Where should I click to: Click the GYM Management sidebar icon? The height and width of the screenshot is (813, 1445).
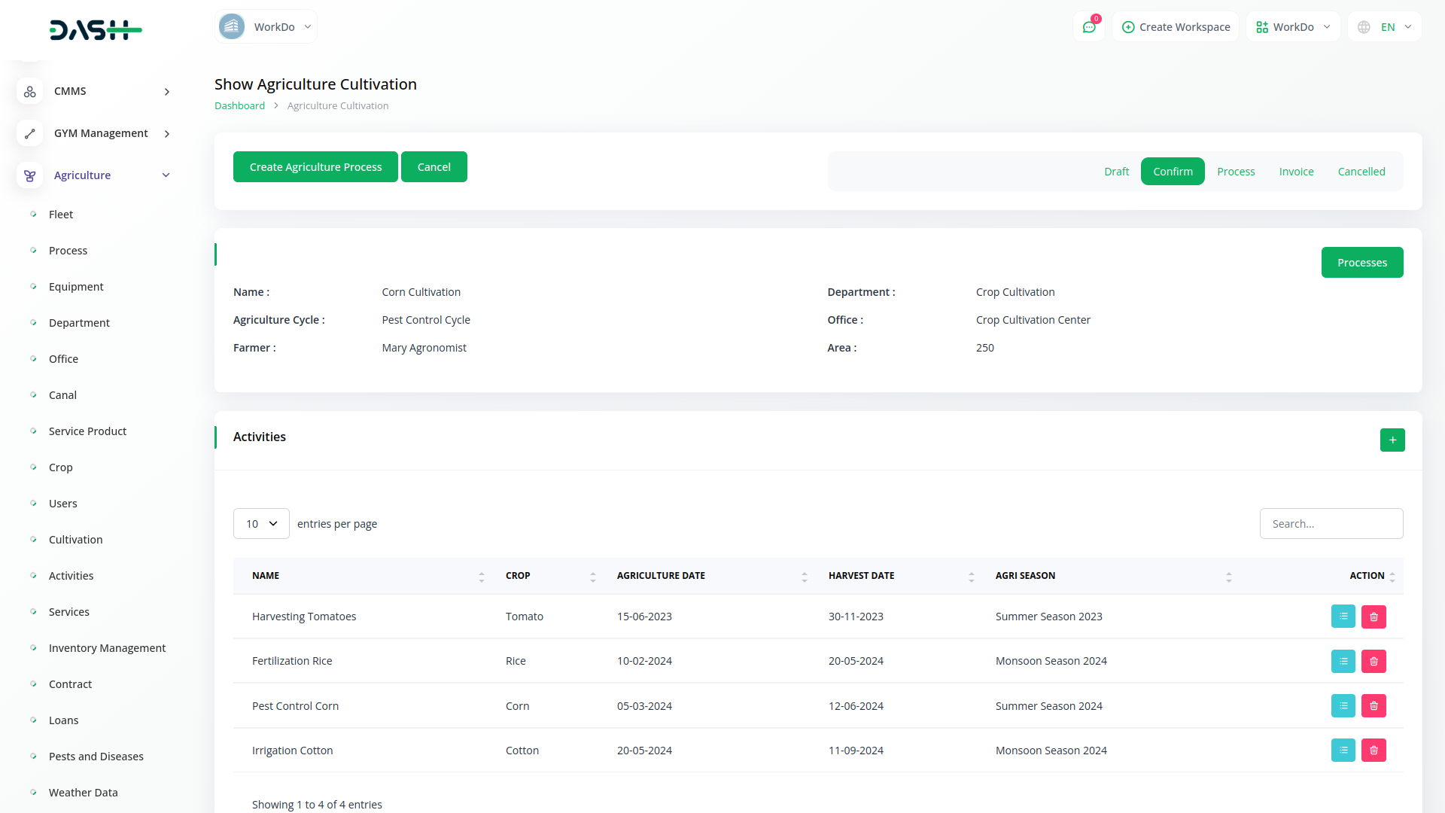point(29,133)
